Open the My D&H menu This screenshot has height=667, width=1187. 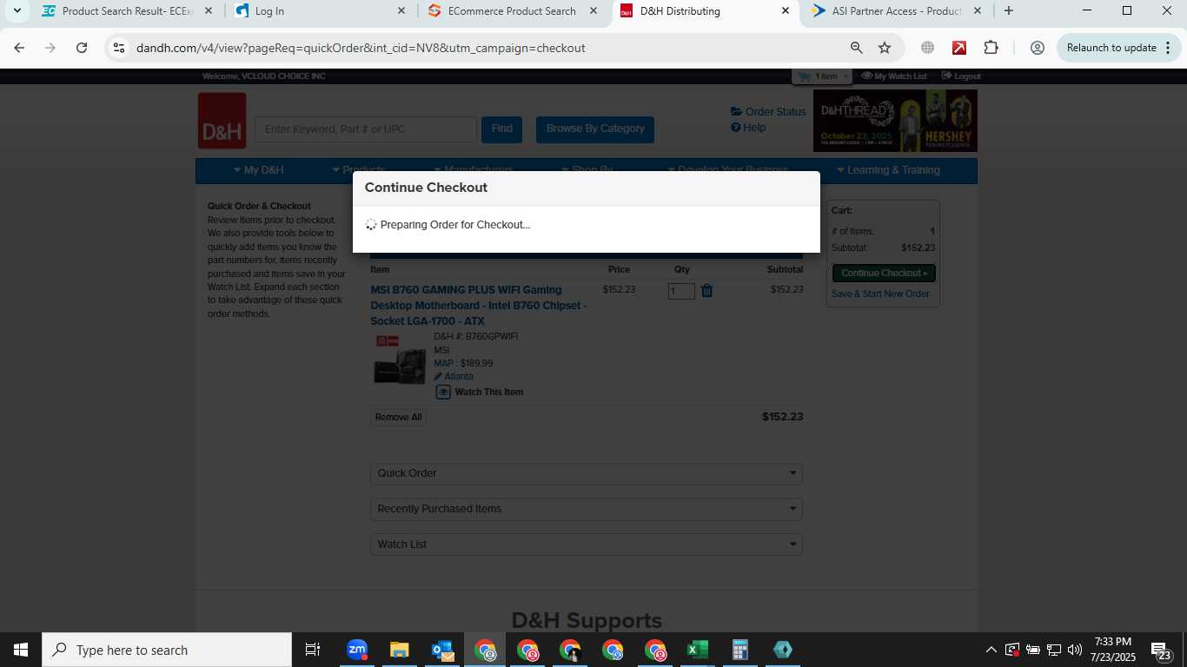coord(259,170)
